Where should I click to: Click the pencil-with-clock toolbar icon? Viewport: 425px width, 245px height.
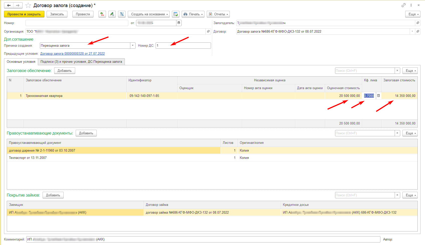[x=112, y=14]
